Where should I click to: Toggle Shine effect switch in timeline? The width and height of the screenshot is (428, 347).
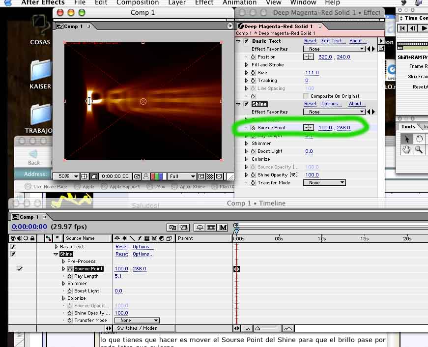coord(13,254)
